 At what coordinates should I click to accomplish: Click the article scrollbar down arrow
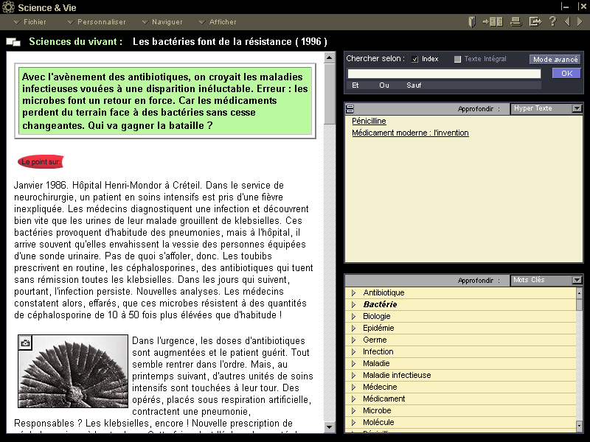[329, 427]
